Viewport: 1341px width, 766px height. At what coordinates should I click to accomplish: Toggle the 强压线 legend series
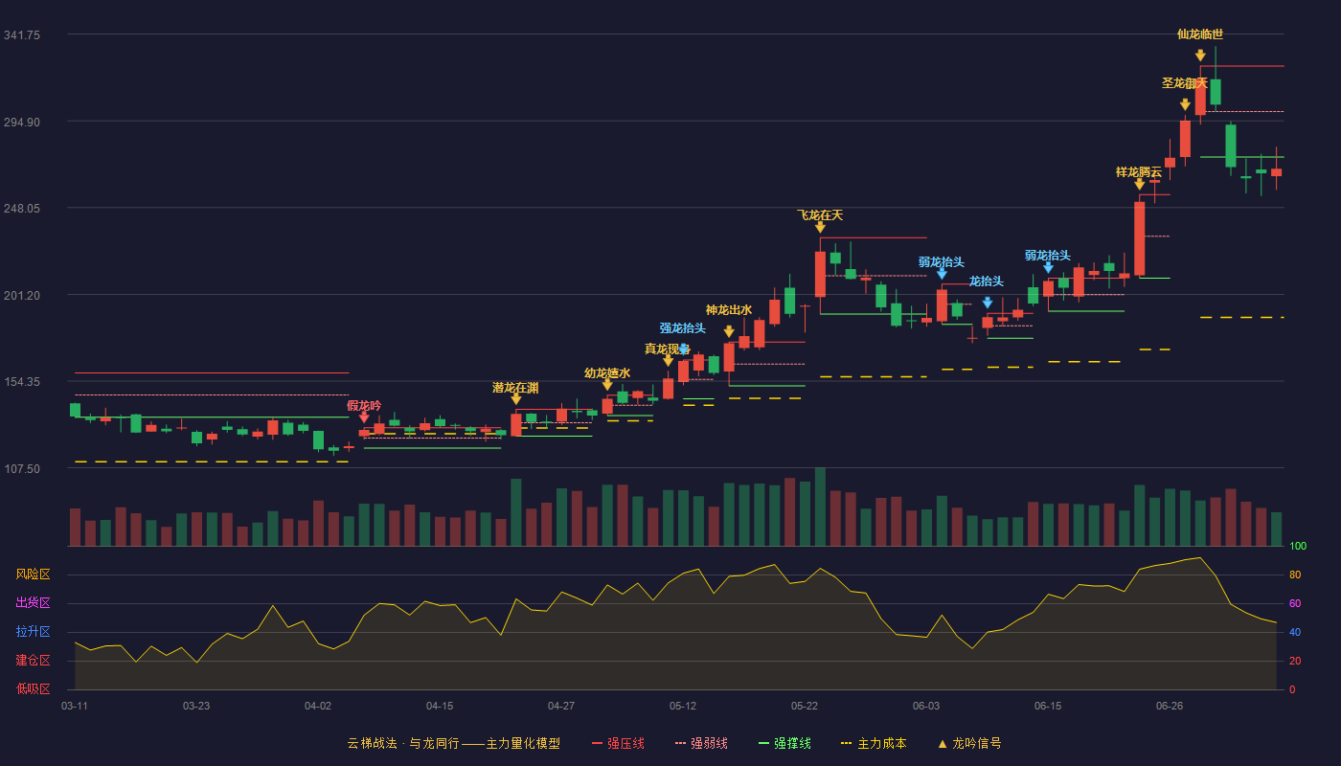point(618,743)
